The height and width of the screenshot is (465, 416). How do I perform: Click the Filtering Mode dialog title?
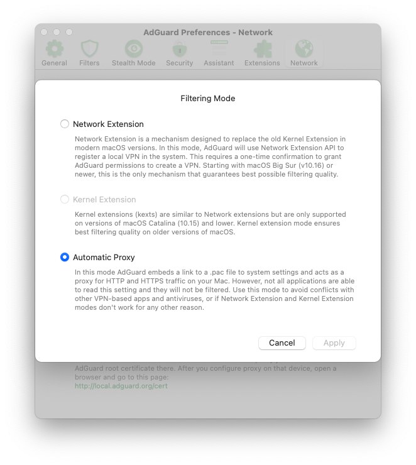208,98
